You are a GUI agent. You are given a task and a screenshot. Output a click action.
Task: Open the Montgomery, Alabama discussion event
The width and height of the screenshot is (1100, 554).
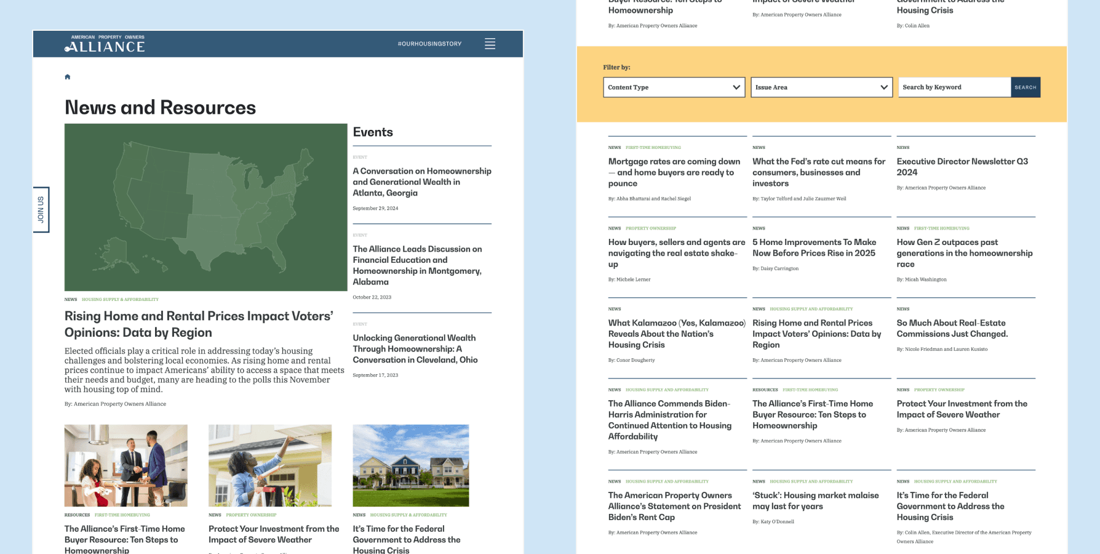(x=417, y=265)
